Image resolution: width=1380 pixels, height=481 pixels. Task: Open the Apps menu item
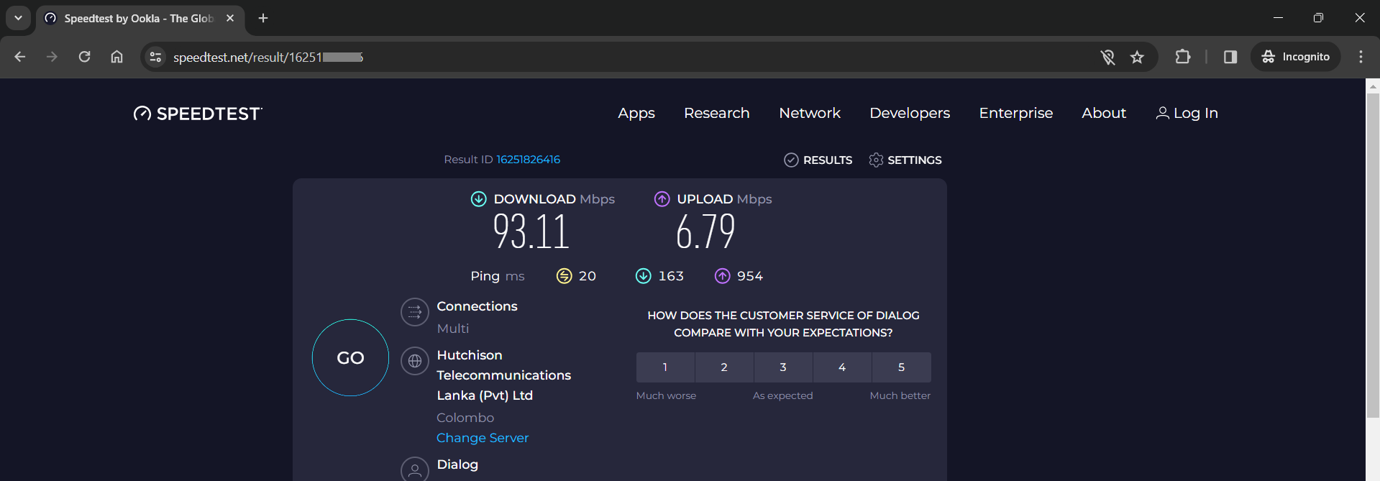636,113
